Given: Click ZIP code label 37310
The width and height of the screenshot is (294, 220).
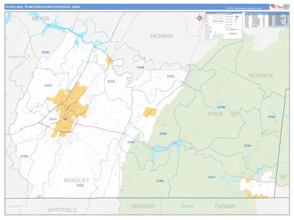Looking at the screenshot, I should click(111, 81).
